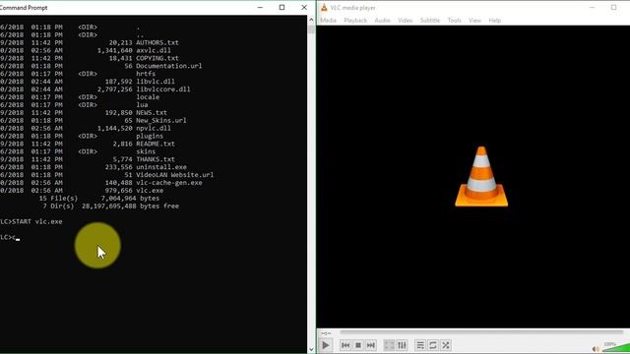Viewport: 630px width, 354px height.
Task: Click the Previous track button in VLC
Action: (346, 345)
